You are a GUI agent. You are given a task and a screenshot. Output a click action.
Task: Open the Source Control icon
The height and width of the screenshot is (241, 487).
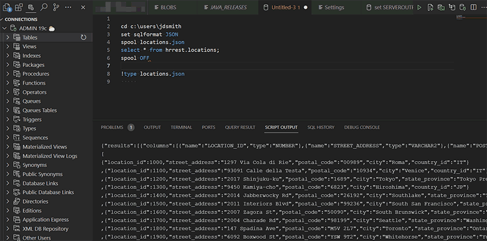tap(56, 8)
